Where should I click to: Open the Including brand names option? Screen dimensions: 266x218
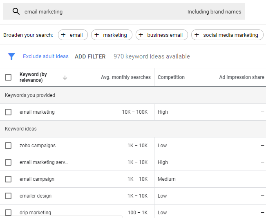(x=214, y=12)
